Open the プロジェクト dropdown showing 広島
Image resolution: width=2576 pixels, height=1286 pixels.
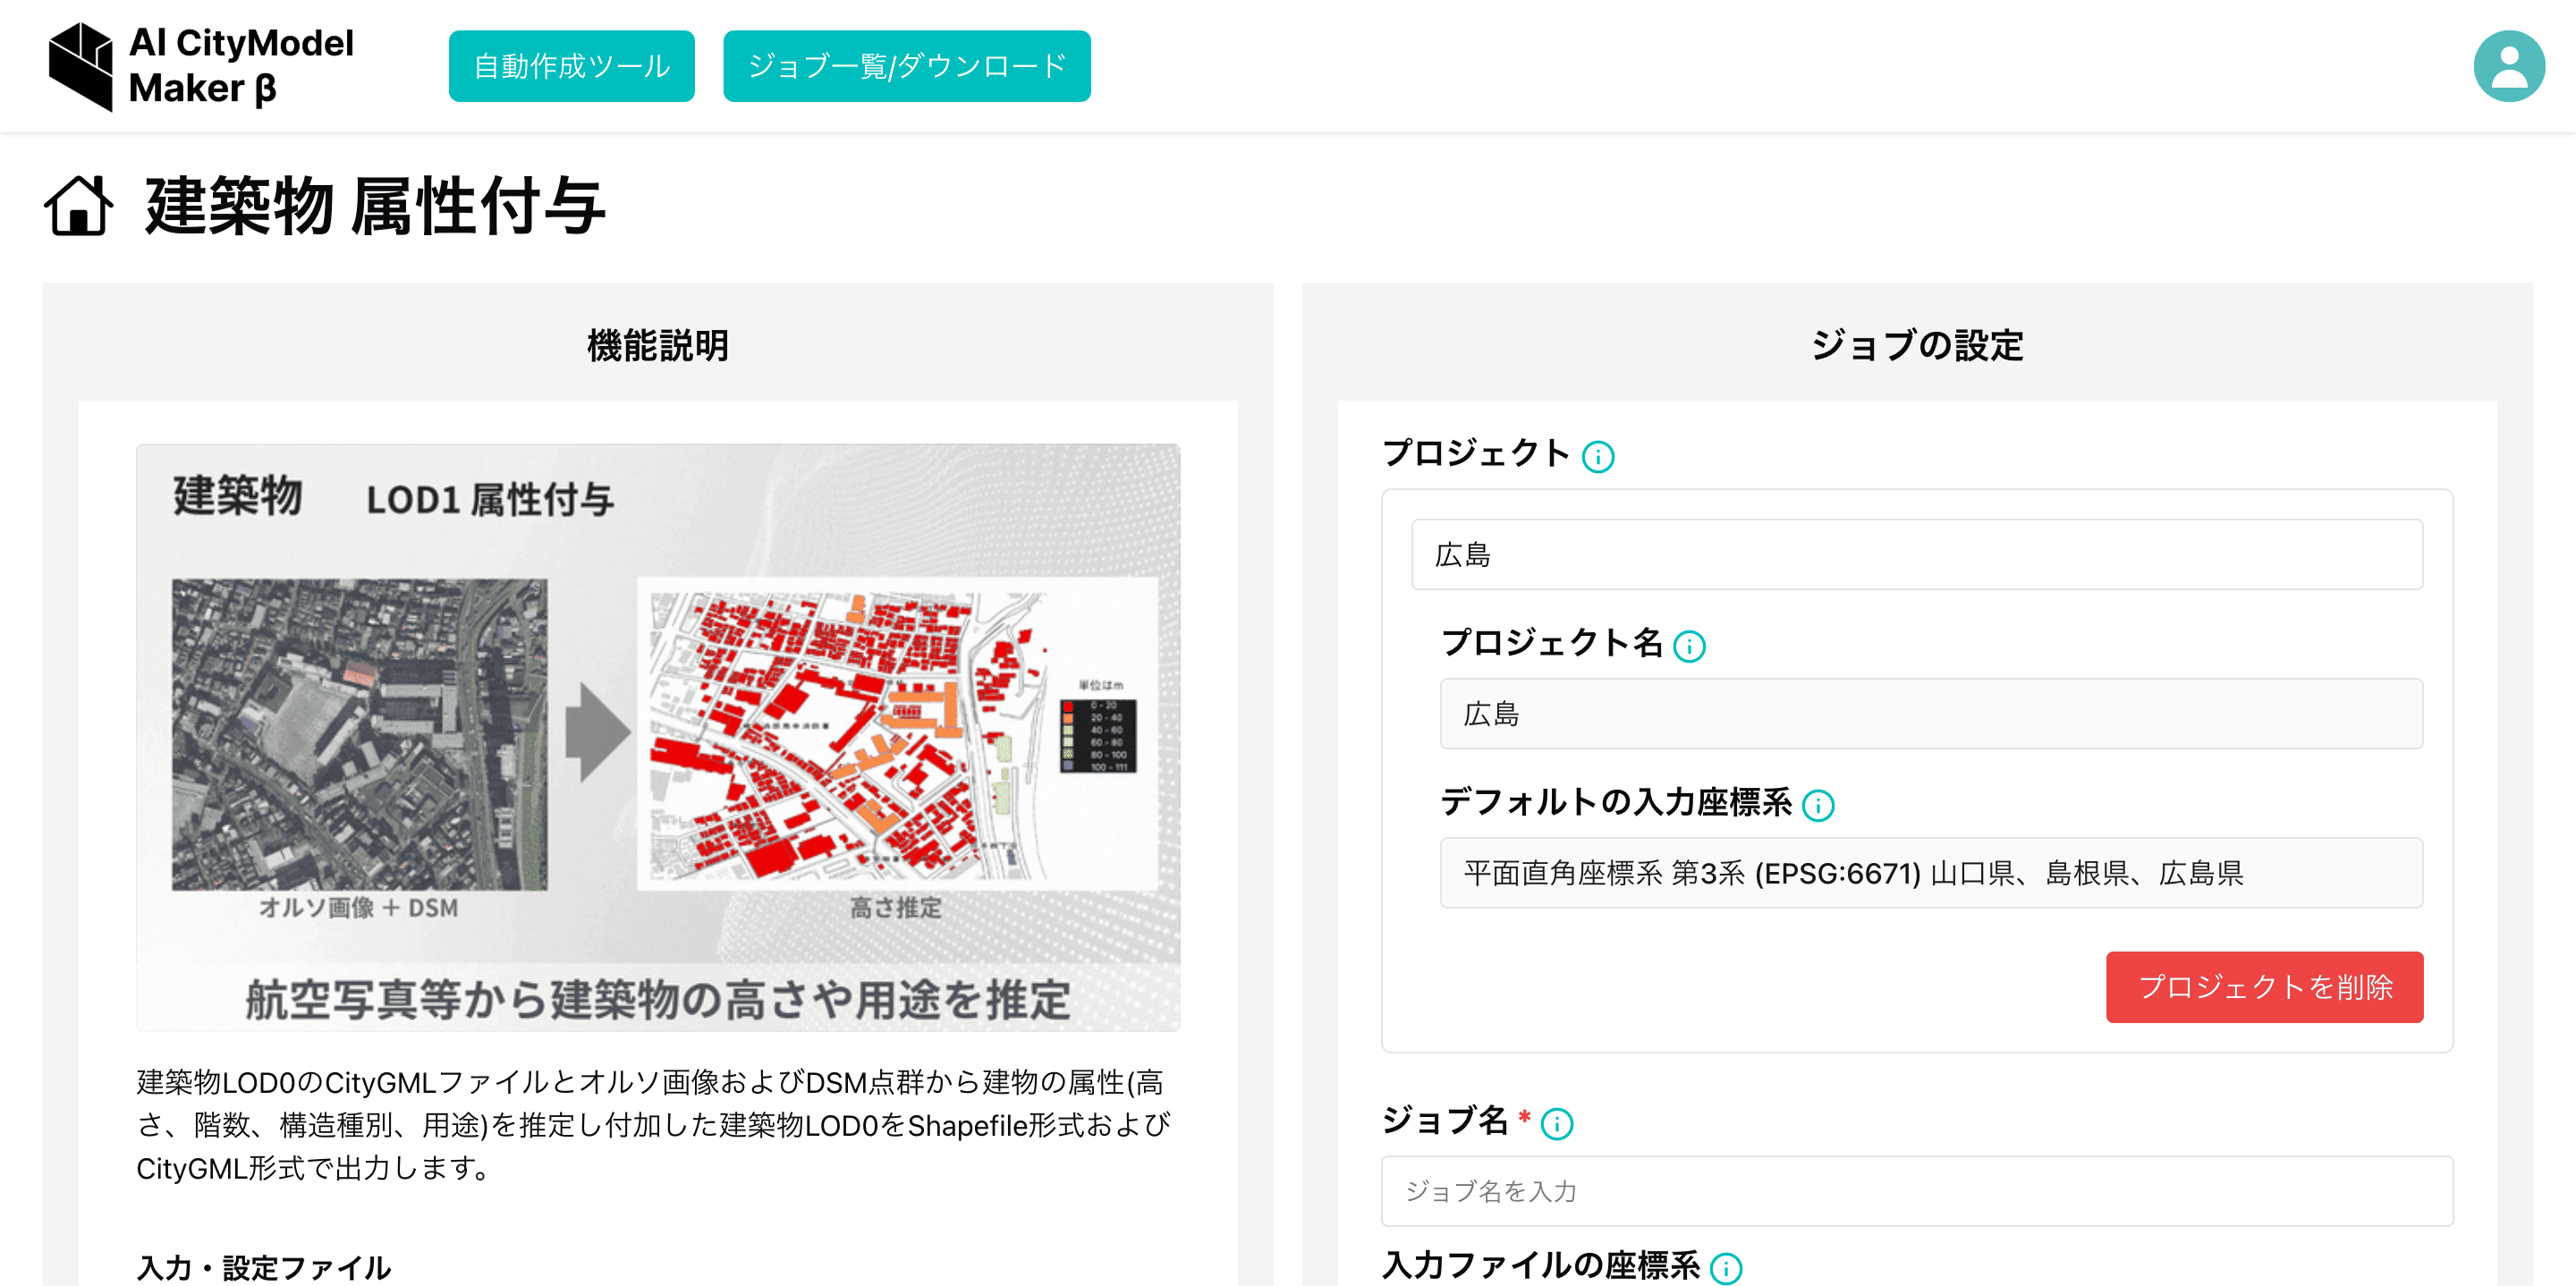(x=1916, y=555)
